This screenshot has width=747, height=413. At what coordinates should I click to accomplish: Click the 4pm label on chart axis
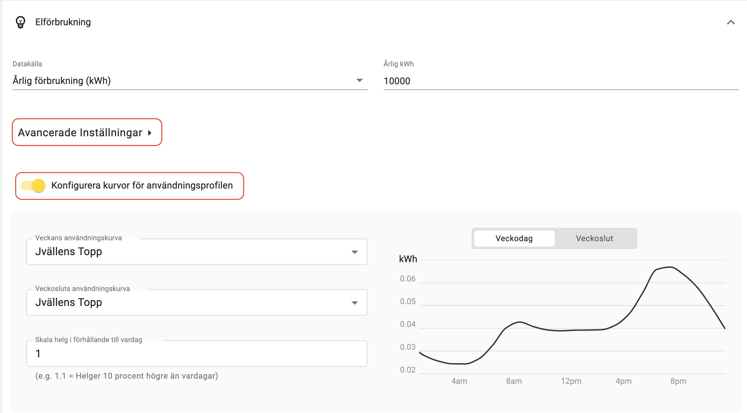point(623,381)
